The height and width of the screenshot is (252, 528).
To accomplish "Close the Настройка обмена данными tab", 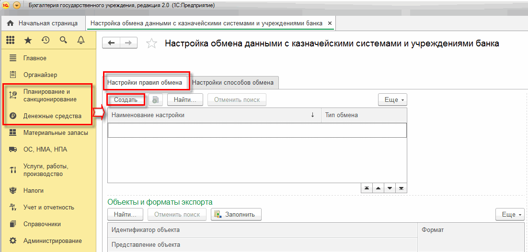I will tap(330, 23).
